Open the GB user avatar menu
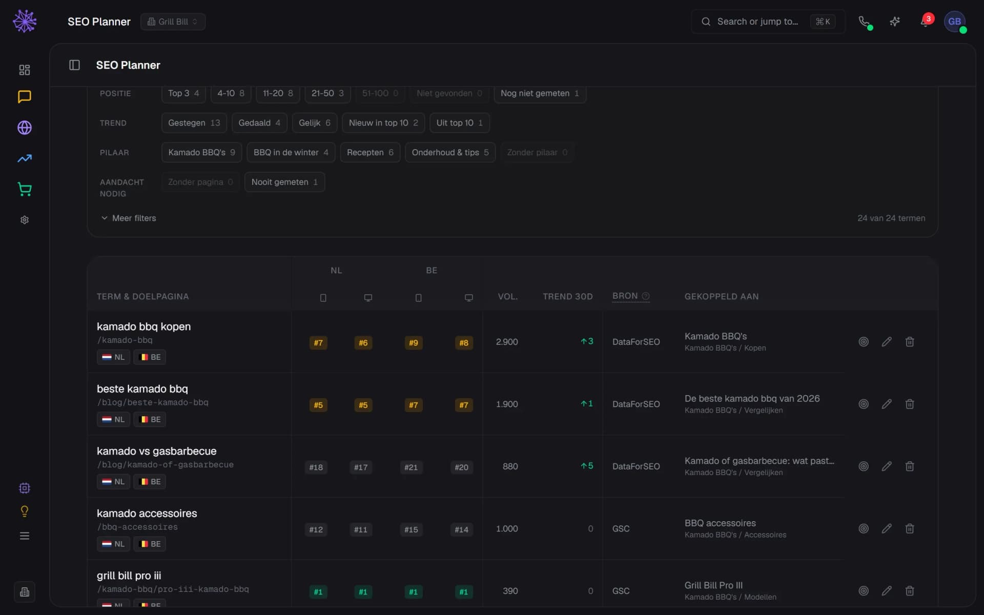 pyautogui.click(x=954, y=22)
